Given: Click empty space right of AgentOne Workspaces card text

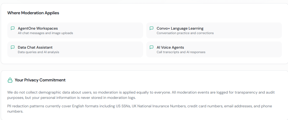Looking at the screenshot, I should click(x=111, y=30).
